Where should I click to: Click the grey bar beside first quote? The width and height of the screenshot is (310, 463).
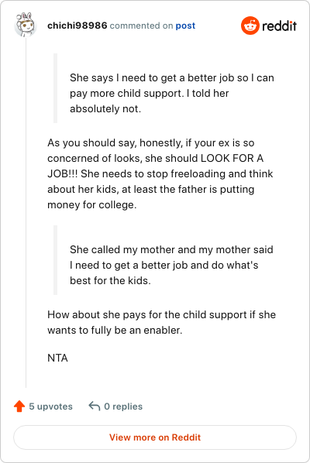click(55, 88)
